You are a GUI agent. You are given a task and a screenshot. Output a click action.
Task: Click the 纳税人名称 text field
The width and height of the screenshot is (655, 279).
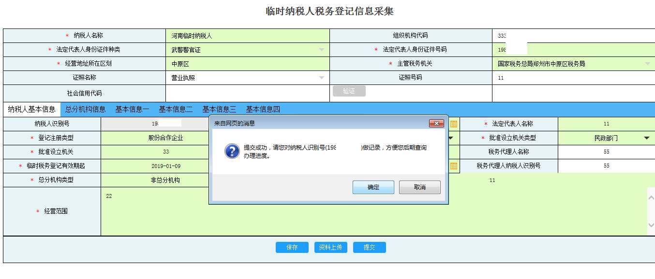click(247, 36)
